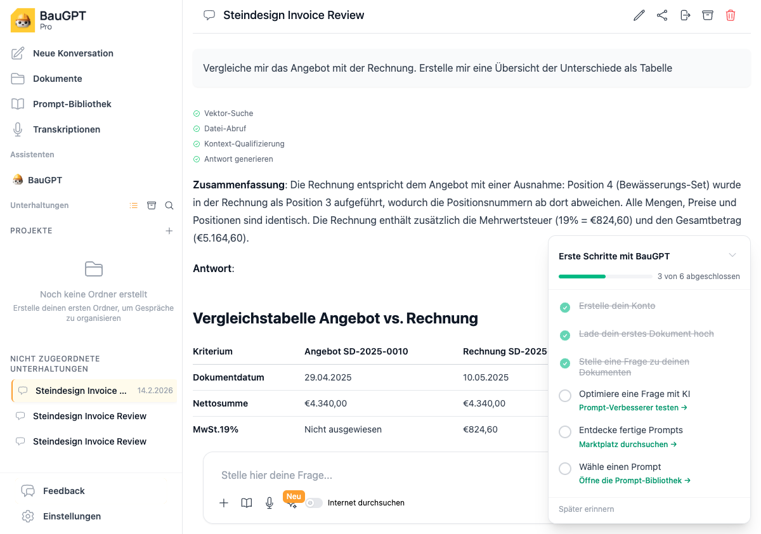761x534 pixels.
Task: Open the Marktplatz durchsuchen link
Action: point(627,444)
